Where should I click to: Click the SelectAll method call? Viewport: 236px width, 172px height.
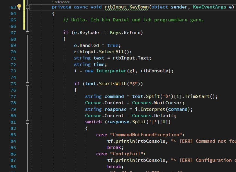coord(112,52)
